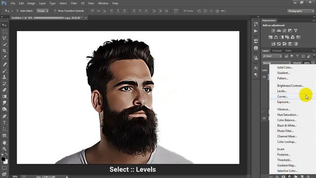Add Curves adjustment icon in Adjustments panel
Image resolution: width=316 pixels, height=178 pixels.
tap(284, 31)
